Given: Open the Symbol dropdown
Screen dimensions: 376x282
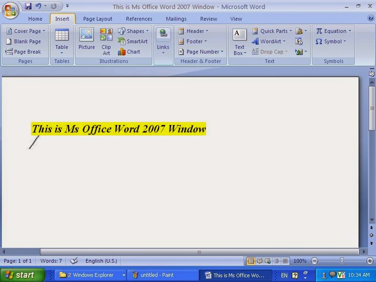Looking at the screenshot, I should click(331, 41).
